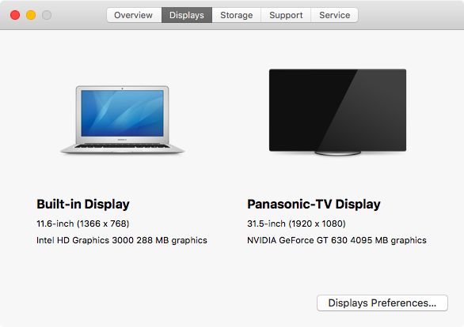Image resolution: width=464 pixels, height=327 pixels.
Task: Click the Intel HD Graphics 3000 line
Action: [x=122, y=240]
